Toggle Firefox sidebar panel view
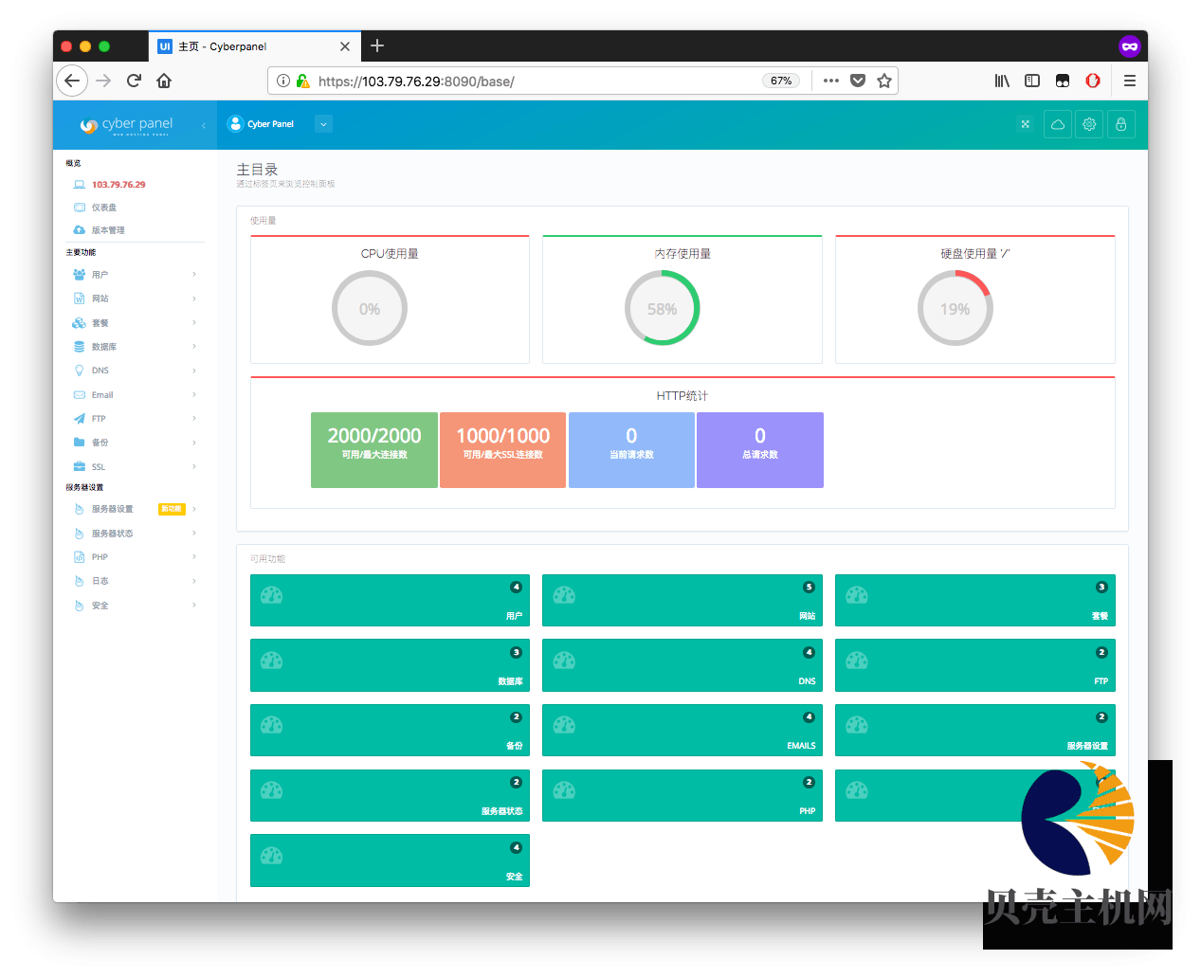Screen dimensions: 1201x978 1032,81
